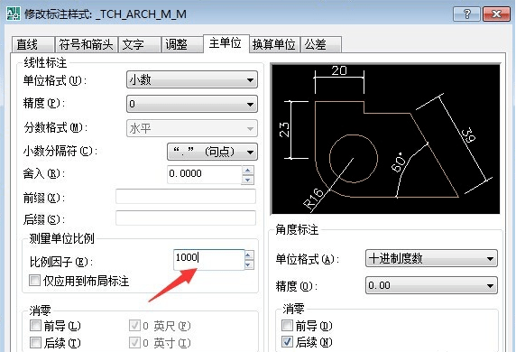The width and height of the screenshot is (516, 352).
Task: Uncheck angular 后续 zero suppression checkbox
Action: coord(287,342)
